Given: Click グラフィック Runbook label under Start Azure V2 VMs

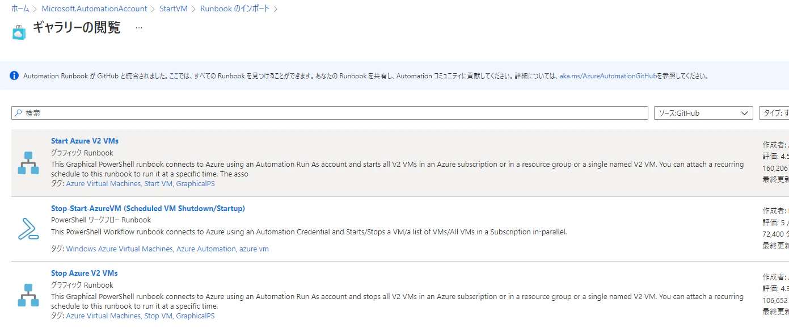Looking at the screenshot, I should [82, 153].
